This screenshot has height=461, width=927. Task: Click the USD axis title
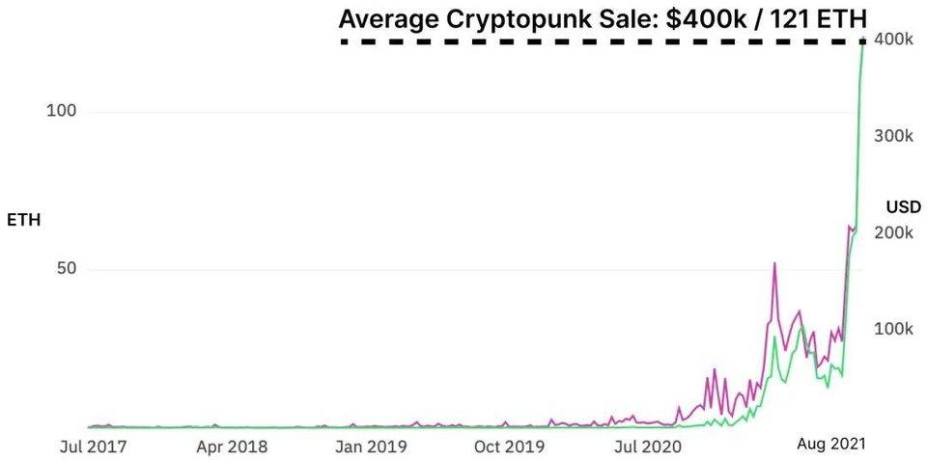point(903,205)
